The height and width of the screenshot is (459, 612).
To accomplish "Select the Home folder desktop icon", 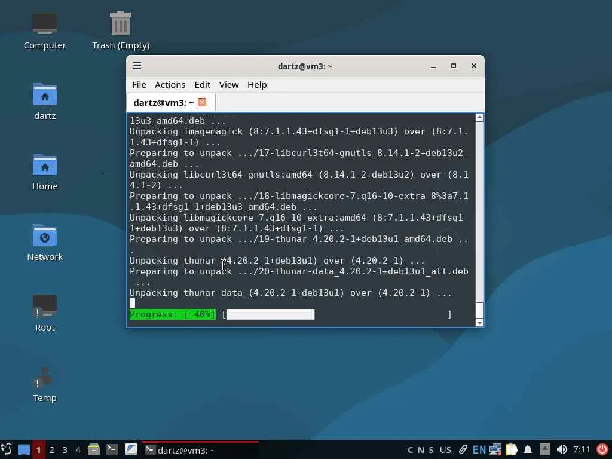I will [x=45, y=172].
